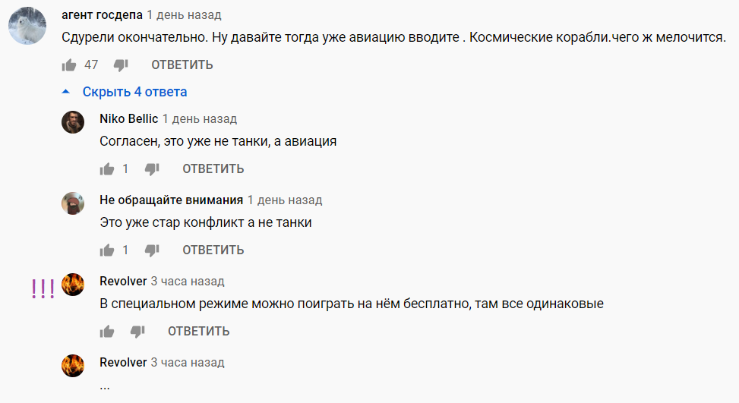Dislike the reply about стар конфликт
This screenshot has height=403, width=739.
pyautogui.click(x=152, y=250)
